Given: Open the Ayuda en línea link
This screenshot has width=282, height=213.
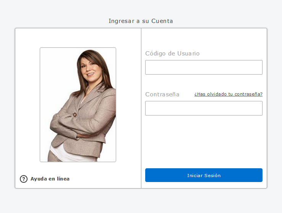Looking at the screenshot, I should tap(50, 179).
